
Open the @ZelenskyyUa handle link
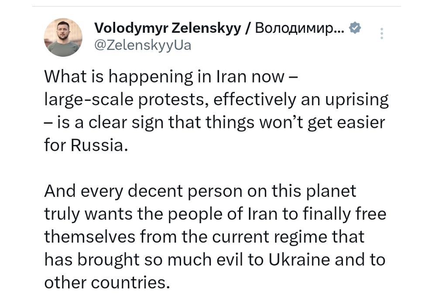[143, 45]
